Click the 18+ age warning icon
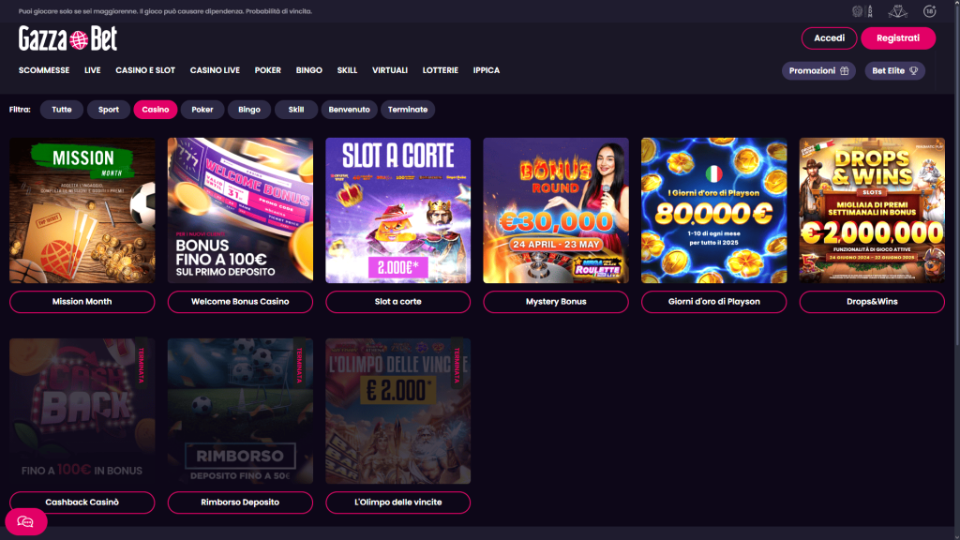The image size is (960, 540). point(929,9)
